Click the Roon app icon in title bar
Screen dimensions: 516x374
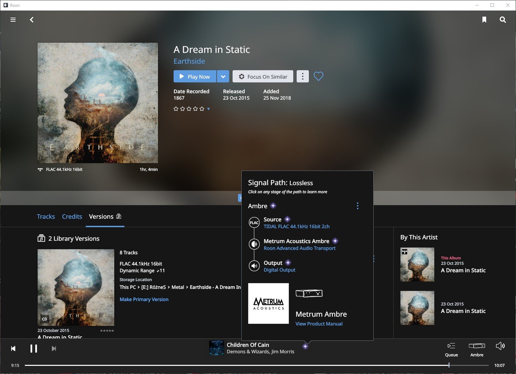(x=5, y=5)
